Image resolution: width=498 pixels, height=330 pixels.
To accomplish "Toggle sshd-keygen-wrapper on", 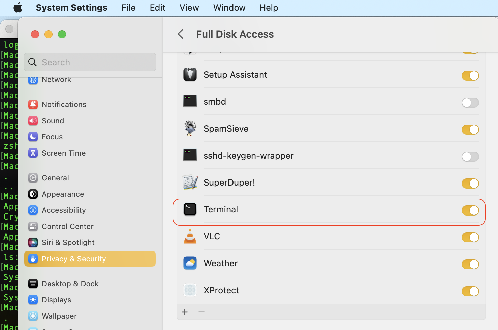I will pyautogui.click(x=470, y=156).
